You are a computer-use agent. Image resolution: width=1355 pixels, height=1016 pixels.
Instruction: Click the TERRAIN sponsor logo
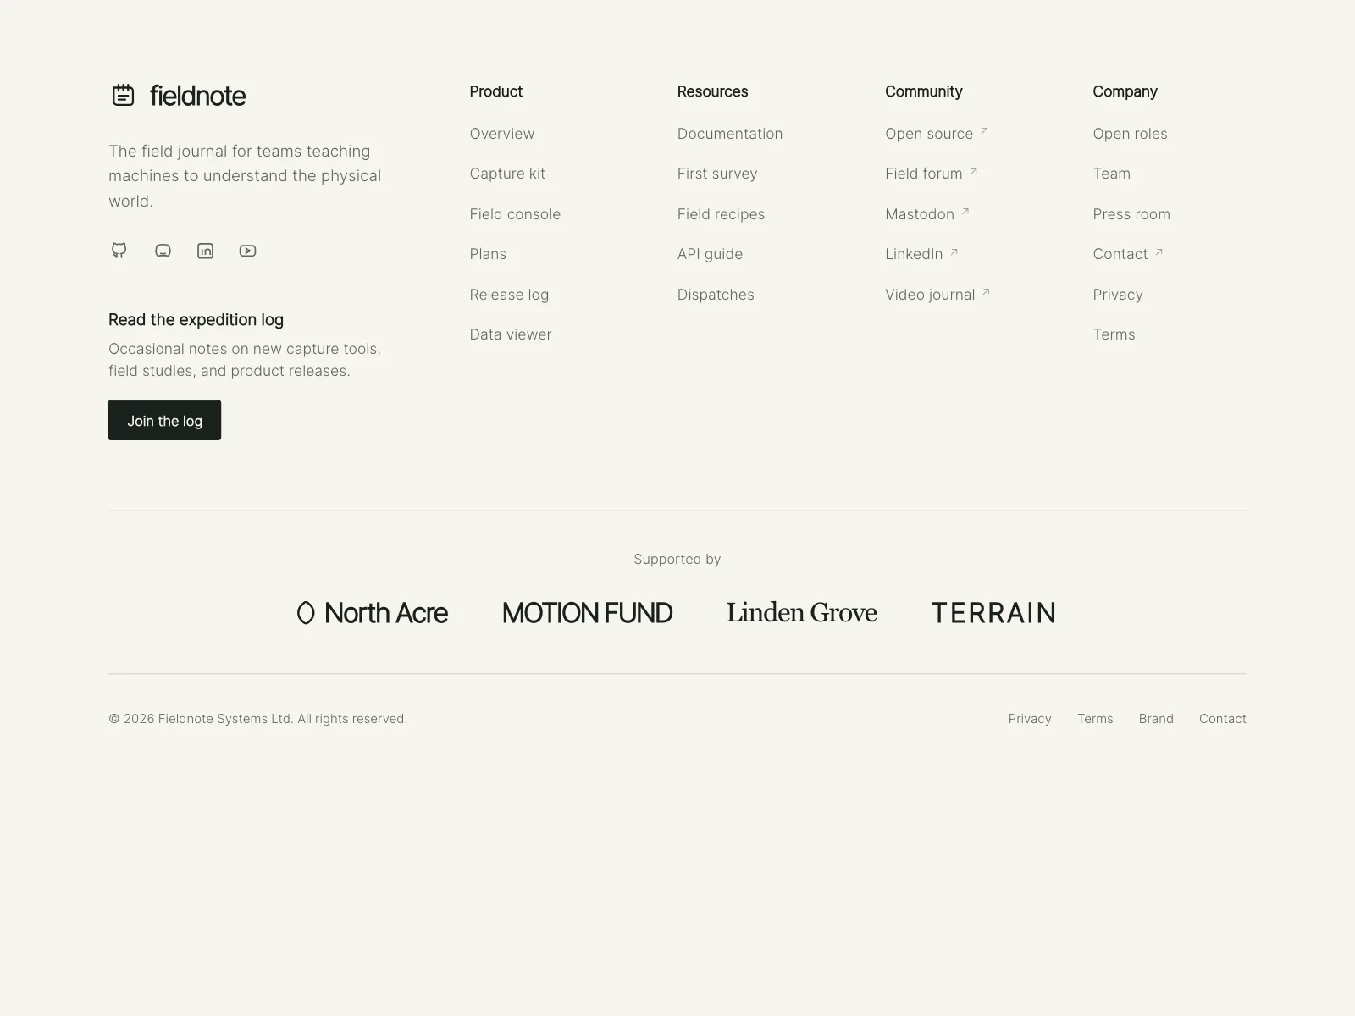993,613
